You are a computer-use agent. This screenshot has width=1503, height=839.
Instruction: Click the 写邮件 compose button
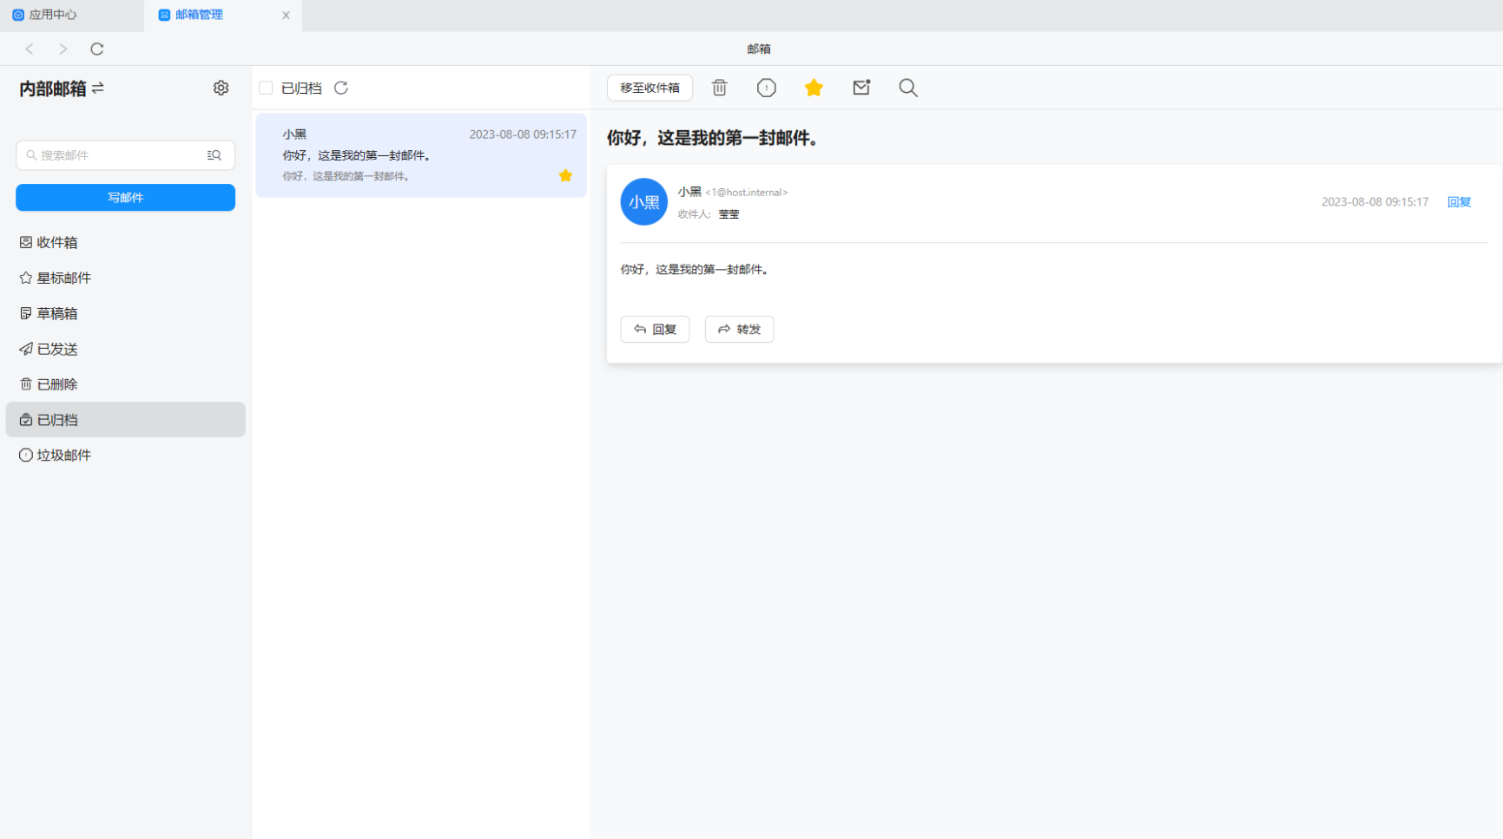pos(125,197)
